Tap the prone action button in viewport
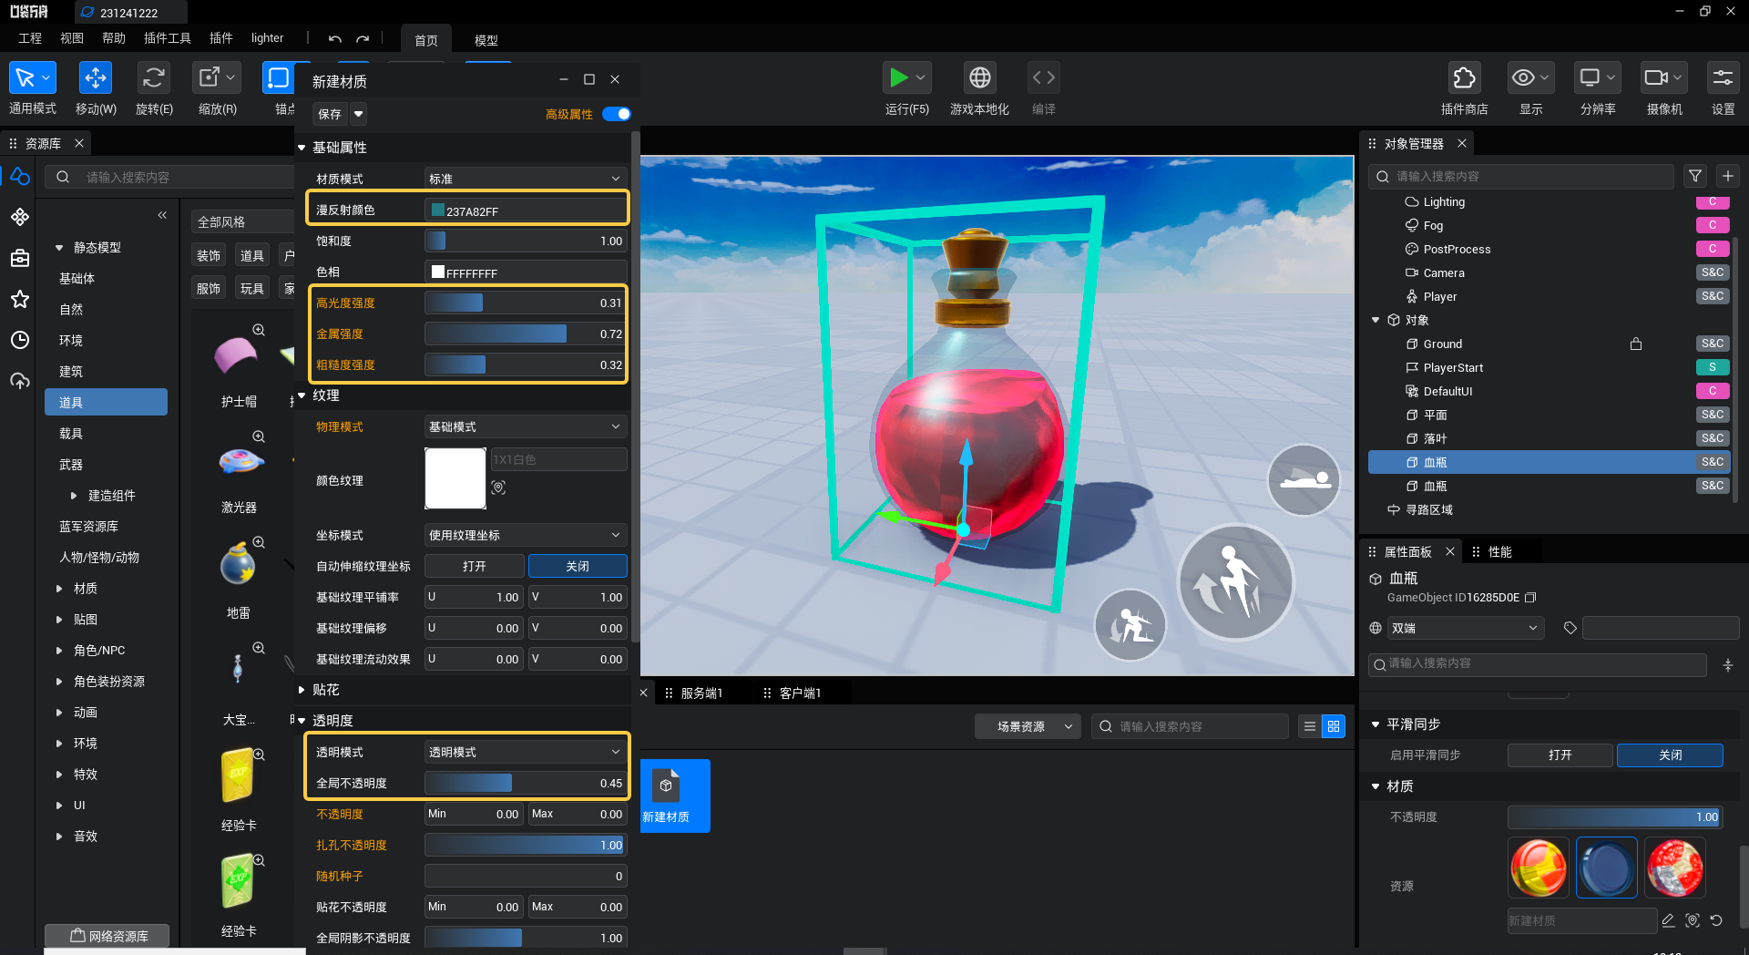 tap(1304, 479)
